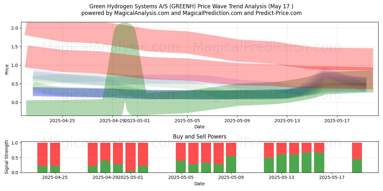Image resolution: width=383 pixels, height=191 pixels.
Task: Click the green buy segment of the 2025-05-13 bar
Action: click(x=282, y=164)
